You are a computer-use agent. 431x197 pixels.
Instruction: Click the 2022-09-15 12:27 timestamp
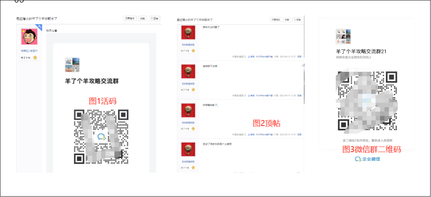287,57
